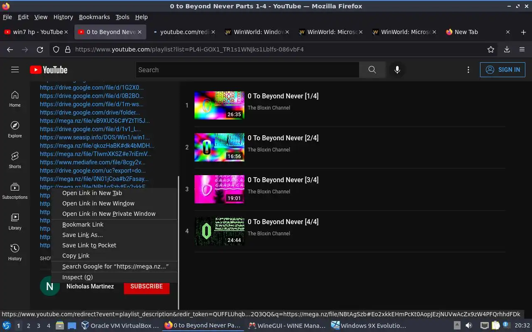532x332 pixels.
Task: Open mega.nz vB9XUC6C link
Action: click(95, 121)
